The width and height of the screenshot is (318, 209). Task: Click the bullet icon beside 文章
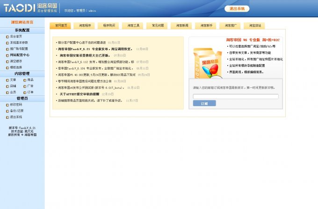[x=7, y=80]
